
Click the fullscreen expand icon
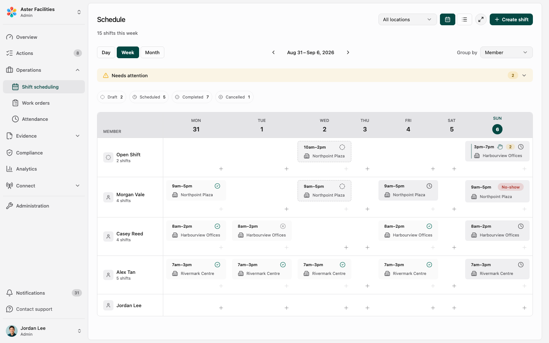(481, 19)
